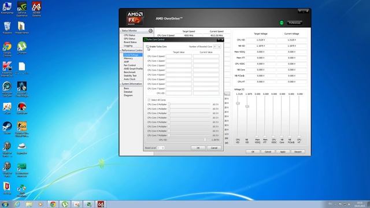370x208 pixels.
Task: Open the AMD OverDrive desktop shortcut
Action: [22, 191]
